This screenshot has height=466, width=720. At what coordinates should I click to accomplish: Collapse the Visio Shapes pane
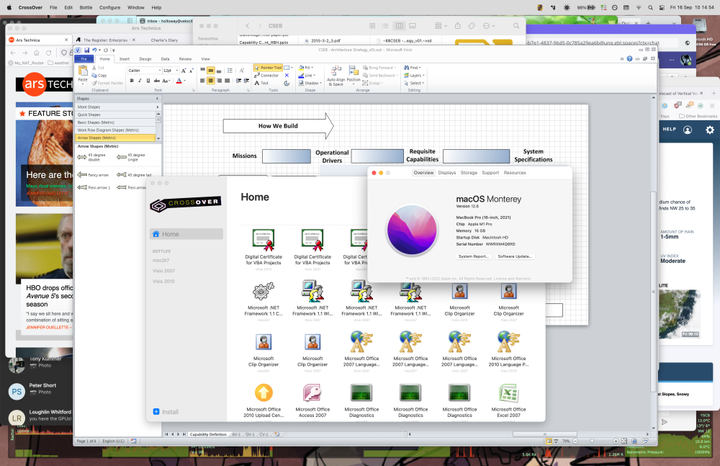157,99
